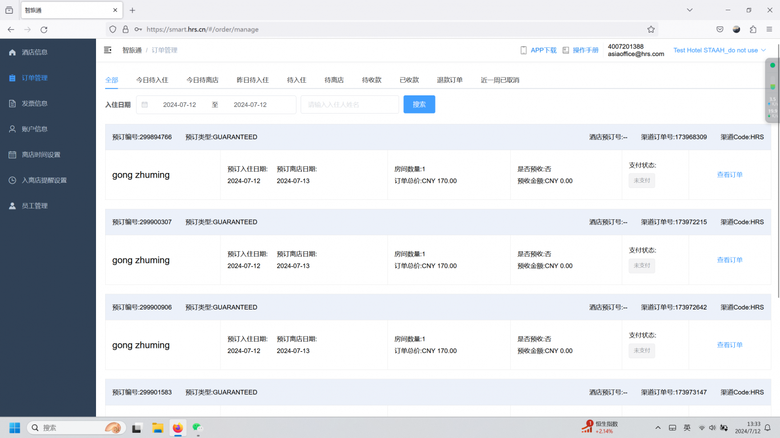This screenshot has width=780, height=438.
Task: Click the check-in end date field
Action: point(250,105)
